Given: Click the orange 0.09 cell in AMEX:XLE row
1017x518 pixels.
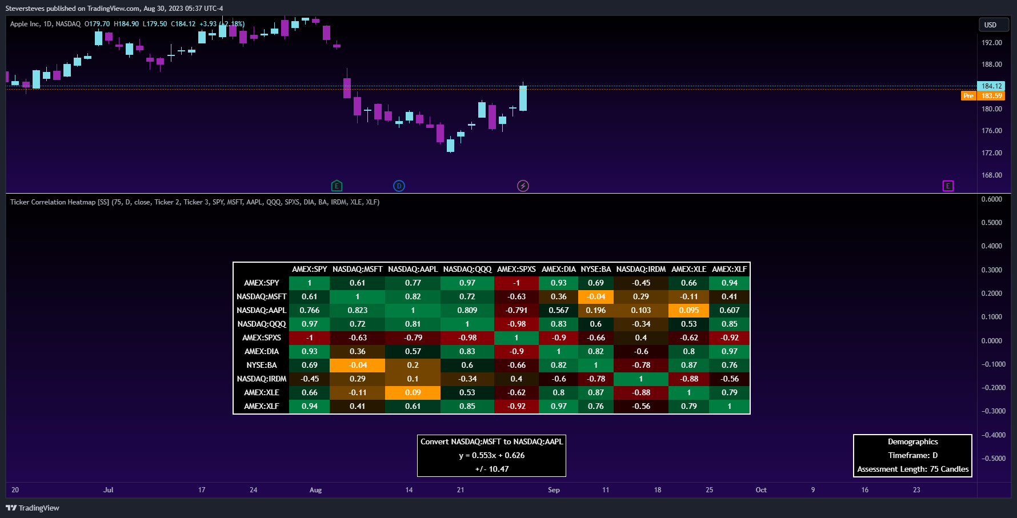Looking at the screenshot, I should point(413,392).
